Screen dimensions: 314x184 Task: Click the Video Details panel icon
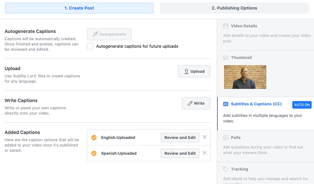point(226,26)
